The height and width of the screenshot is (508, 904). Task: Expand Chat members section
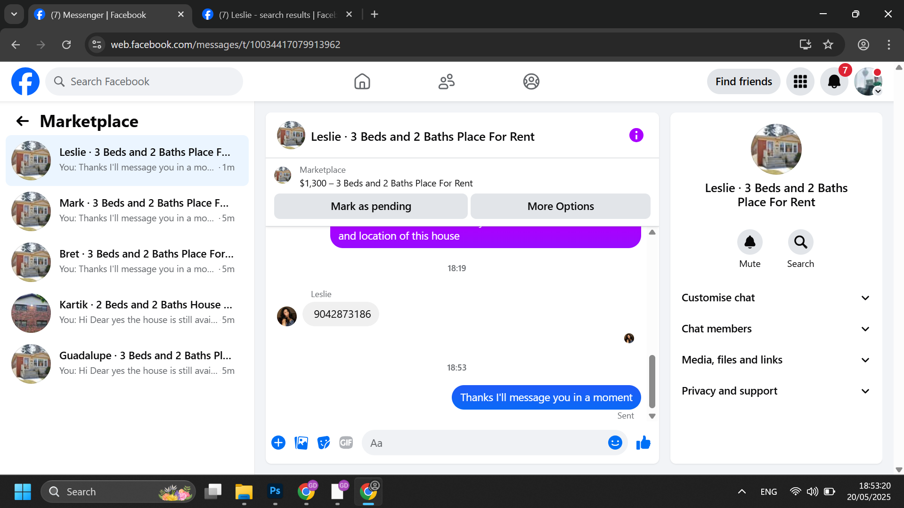click(x=776, y=329)
